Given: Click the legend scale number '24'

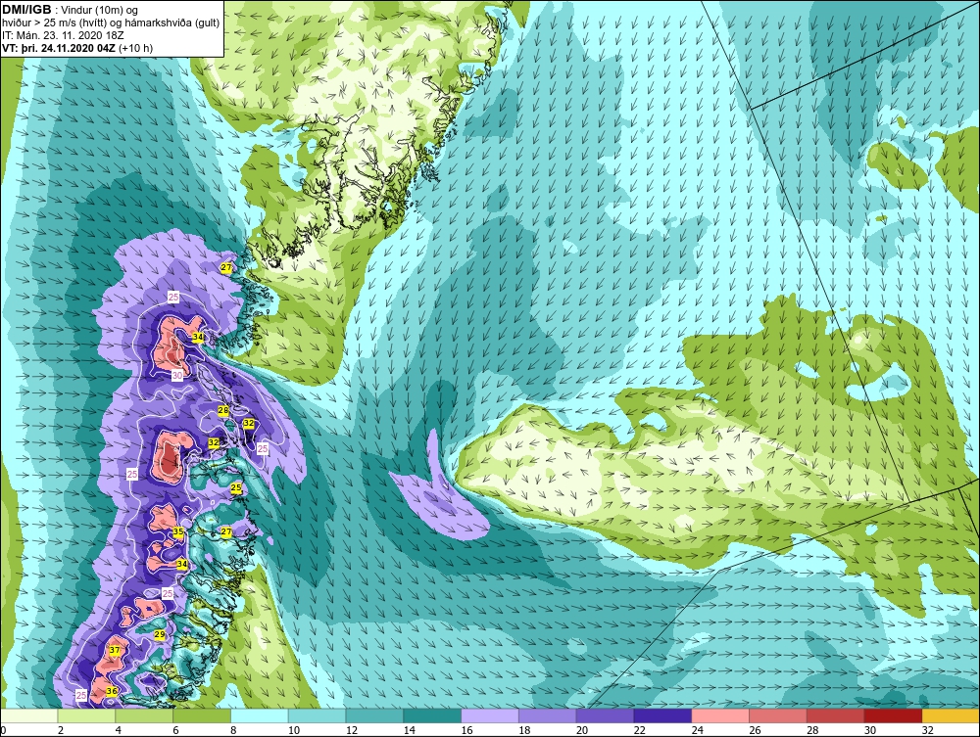Looking at the screenshot, I should [697, 730].
